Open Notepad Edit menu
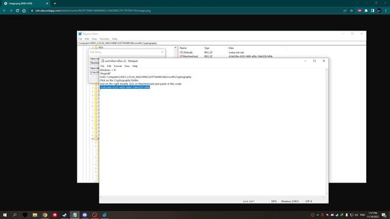Viewport: 390px width, 219px height. pyautogui.click(x=109, y=66)
